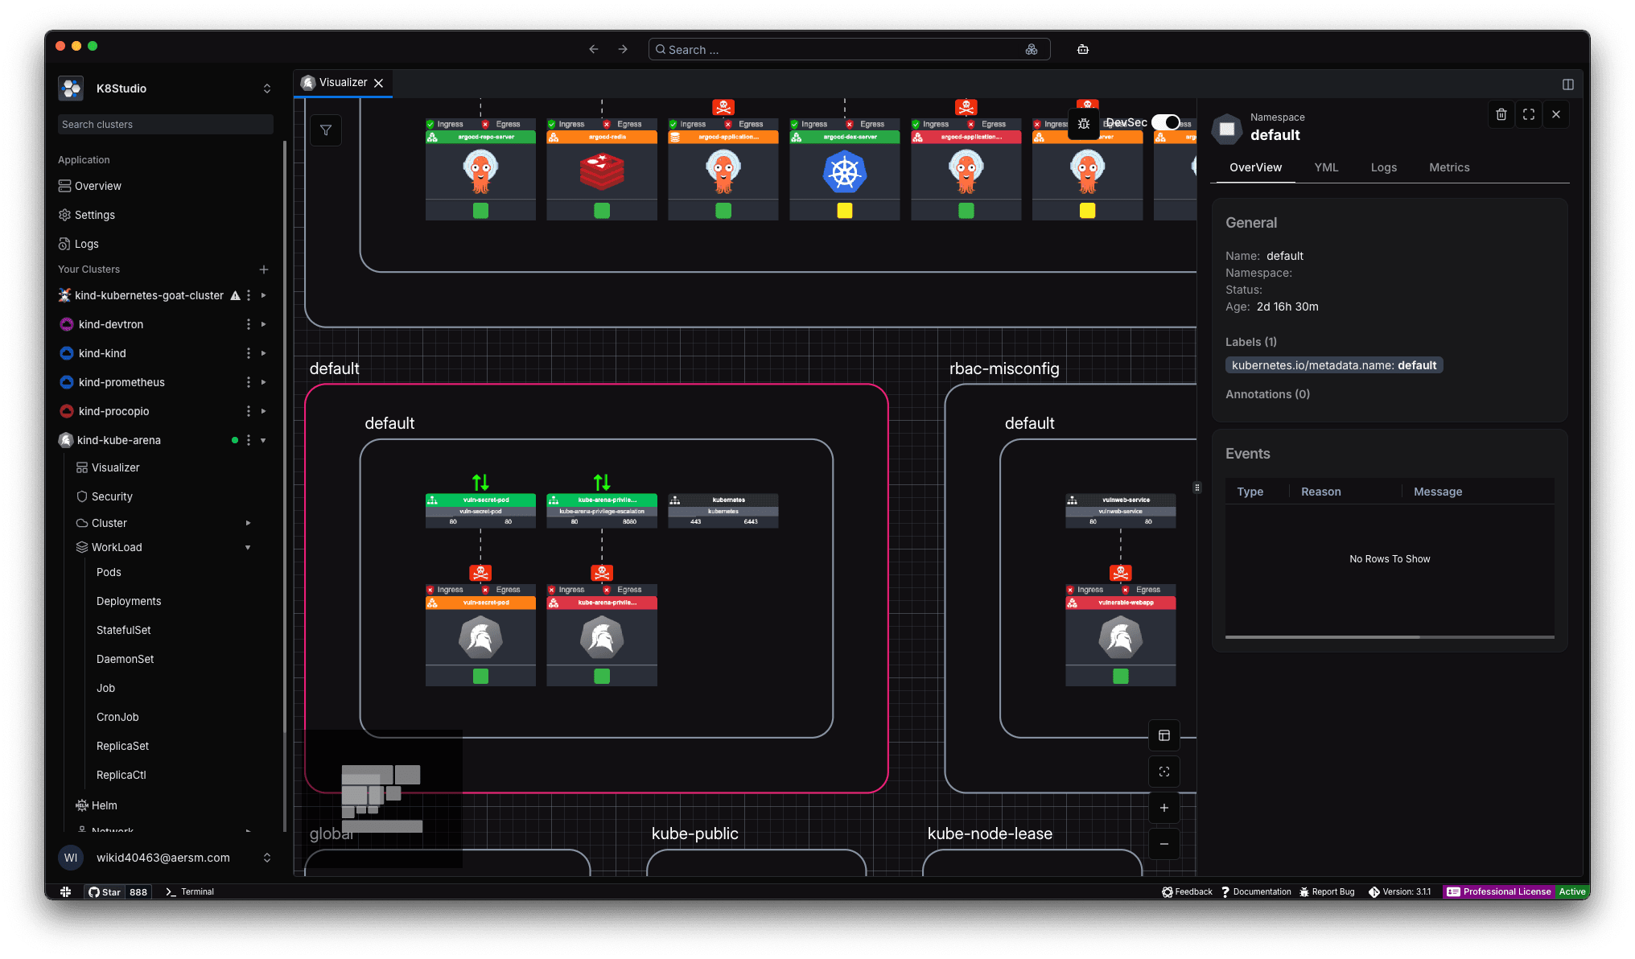Open the K8Studio workspace switcher
Image resolution: width=1635 pixels, height=959 pixels.
click(166, 88)
